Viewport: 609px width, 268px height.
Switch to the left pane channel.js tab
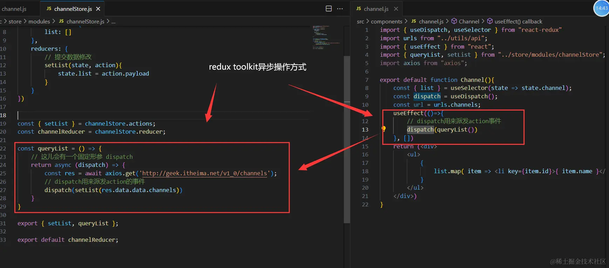(x=14, y=9)
